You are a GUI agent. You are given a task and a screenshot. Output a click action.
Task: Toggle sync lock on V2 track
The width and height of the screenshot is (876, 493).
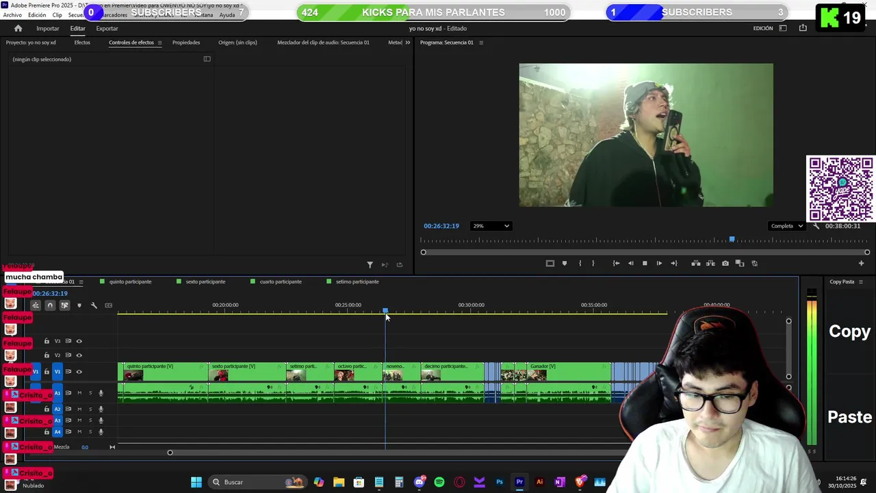[68, 355]
